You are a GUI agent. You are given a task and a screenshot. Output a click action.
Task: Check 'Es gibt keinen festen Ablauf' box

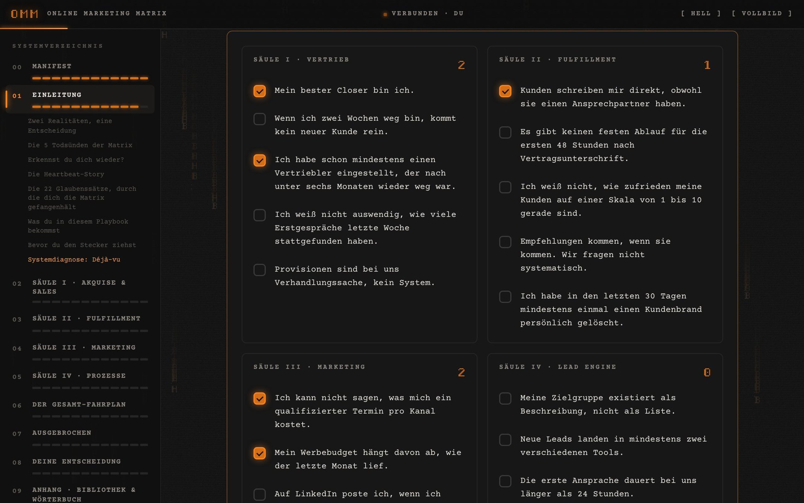[x=505, y=132]
